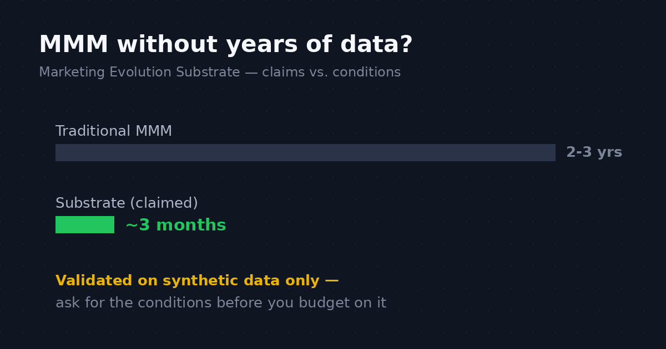Select the 'Traditional MMM' label
This screenshot has height=349, width=666.
[x=114, y=131]
